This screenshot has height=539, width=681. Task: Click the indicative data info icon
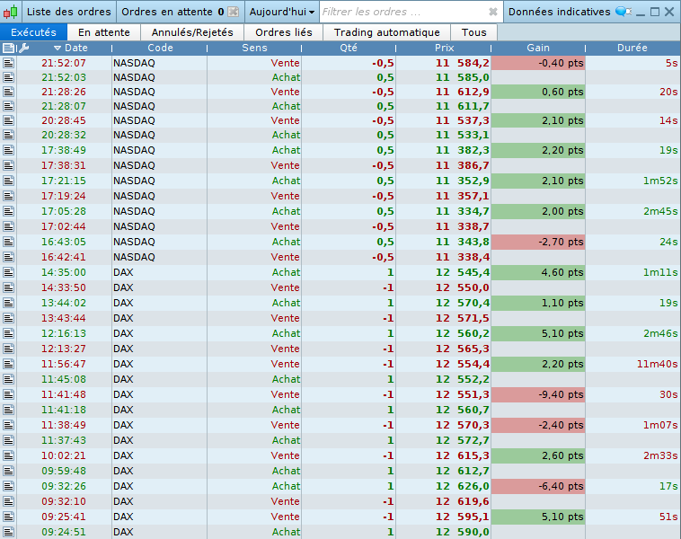point(622,12)
